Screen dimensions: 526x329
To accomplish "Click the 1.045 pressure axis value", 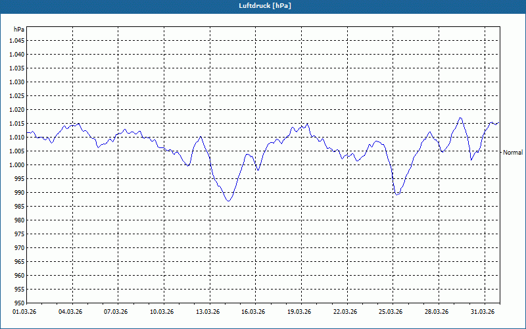I will pyautogui.click(x=17, y=41).
